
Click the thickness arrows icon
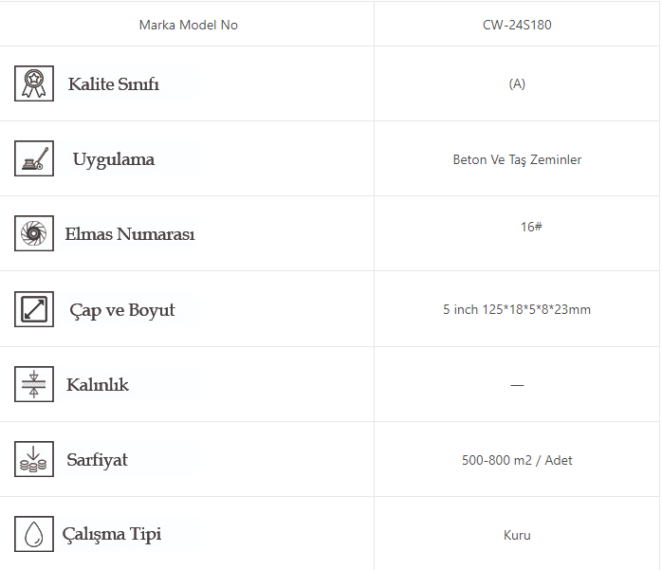[x=34, y=384]
